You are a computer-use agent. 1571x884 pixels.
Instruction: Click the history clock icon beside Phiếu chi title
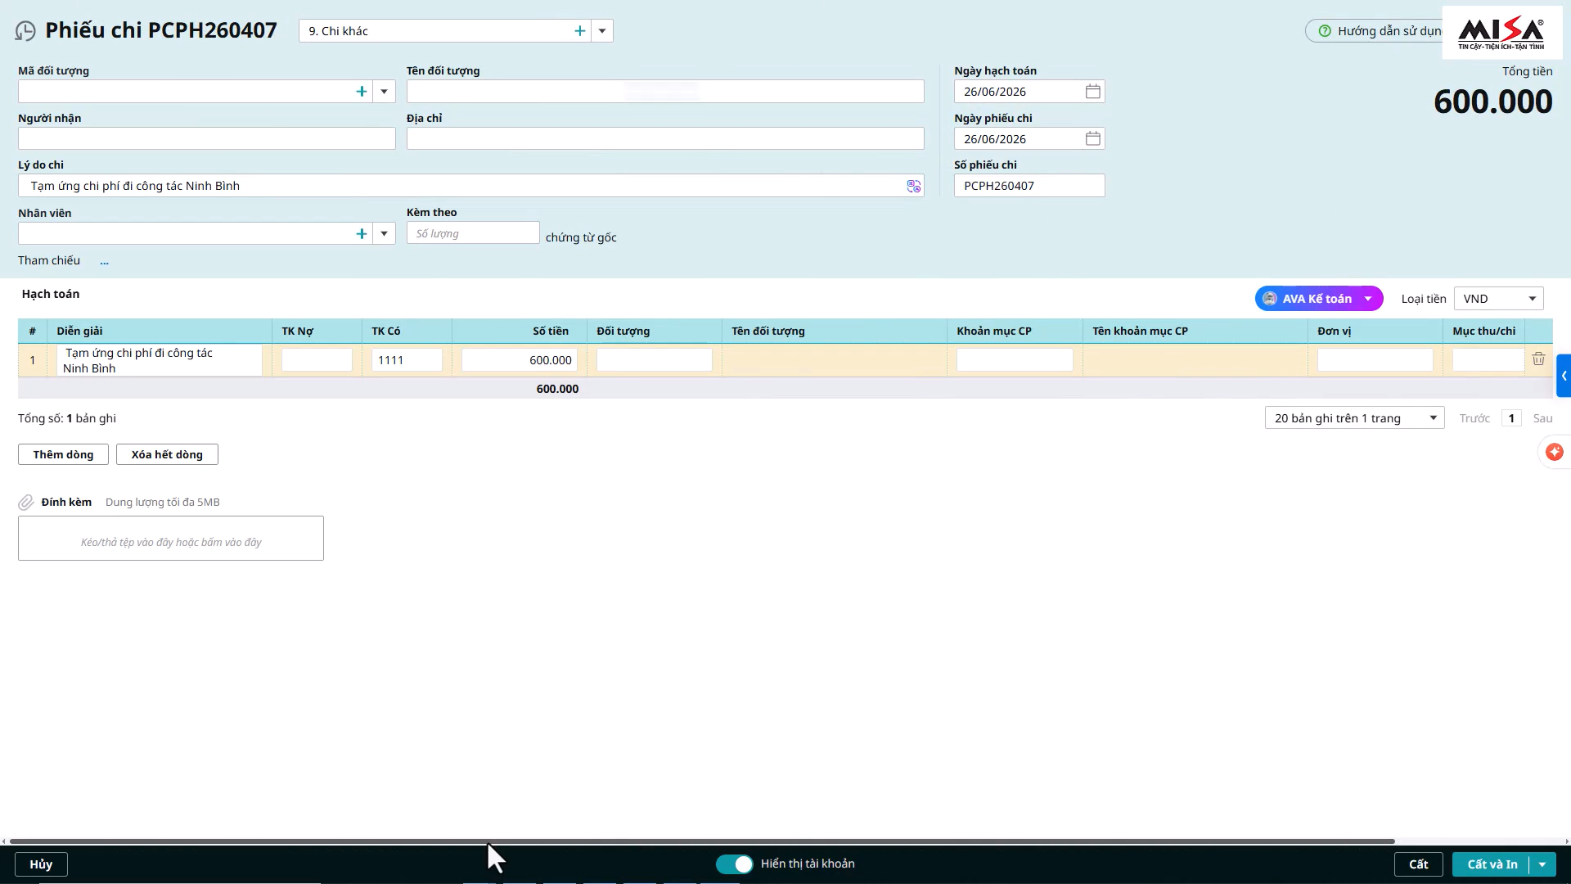pyautogui.click(x=25, y=31)
